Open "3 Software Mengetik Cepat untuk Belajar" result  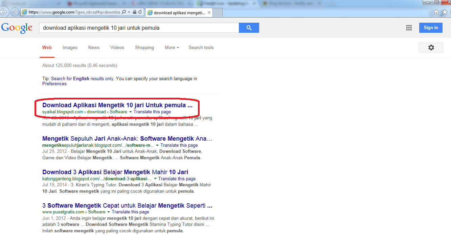(x=127, y=206)
